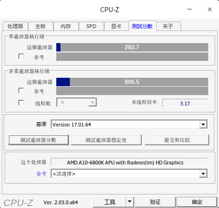Image resolution: width=219 pixels, height=208 pixels.
Task: Click the multi-thread score bar 896.5
Action: [132, 82]
